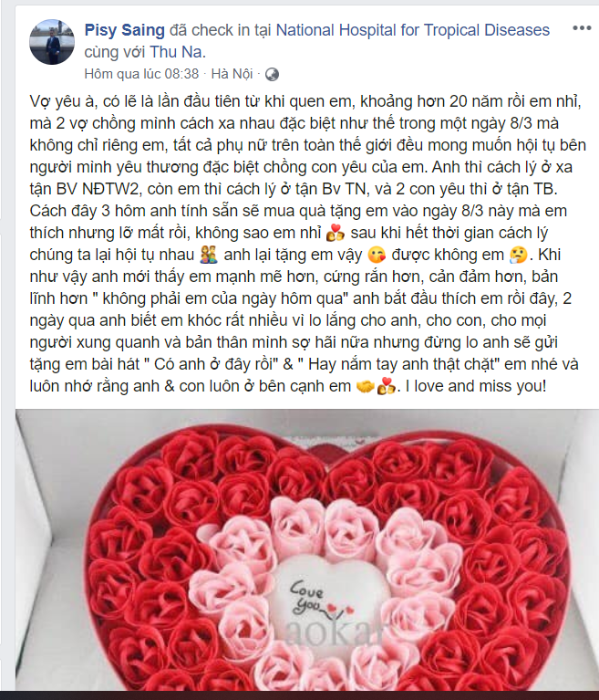Click kissing face emoji after 'tặng em vậy'
This screenshot has height=700, width=599.
377,255
